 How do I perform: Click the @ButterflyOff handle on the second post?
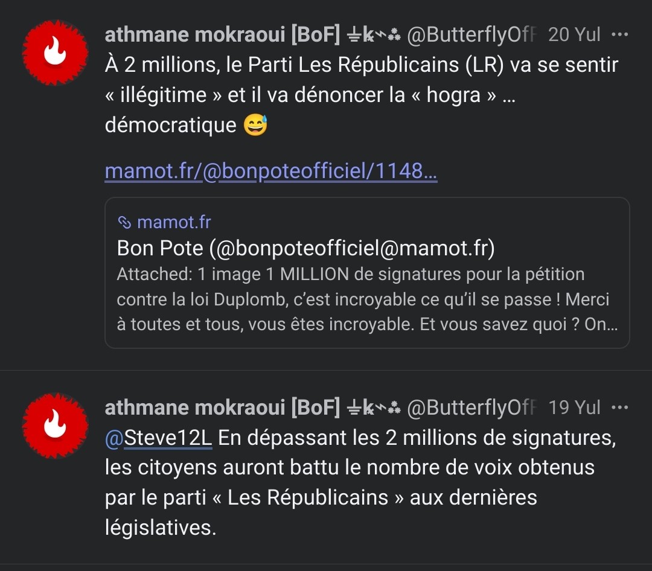[473, 408]
